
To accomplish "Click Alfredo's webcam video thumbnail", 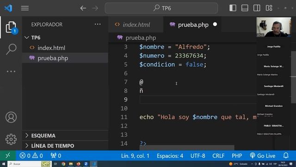I will tap(273, 27).
